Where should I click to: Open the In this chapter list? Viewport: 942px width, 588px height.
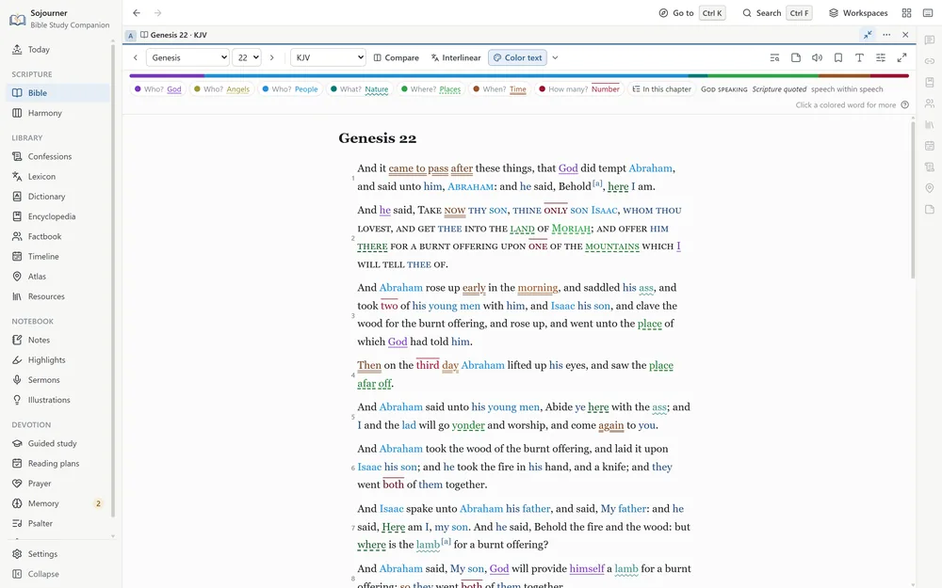coord(661,89)
